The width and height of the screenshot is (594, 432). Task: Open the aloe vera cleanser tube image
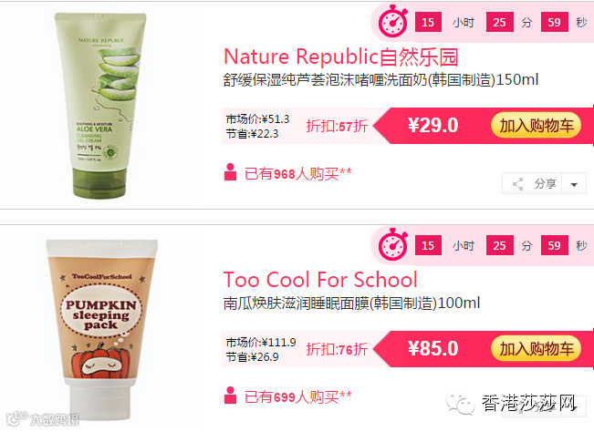[100, 105]
